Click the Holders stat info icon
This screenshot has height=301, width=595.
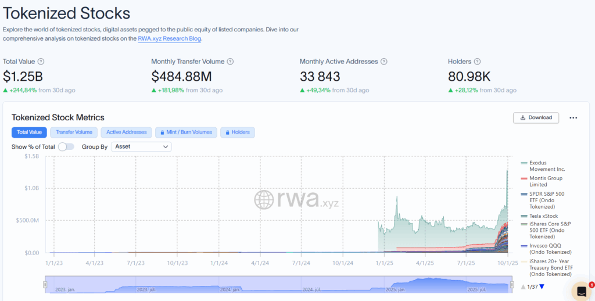coord(477,62)
